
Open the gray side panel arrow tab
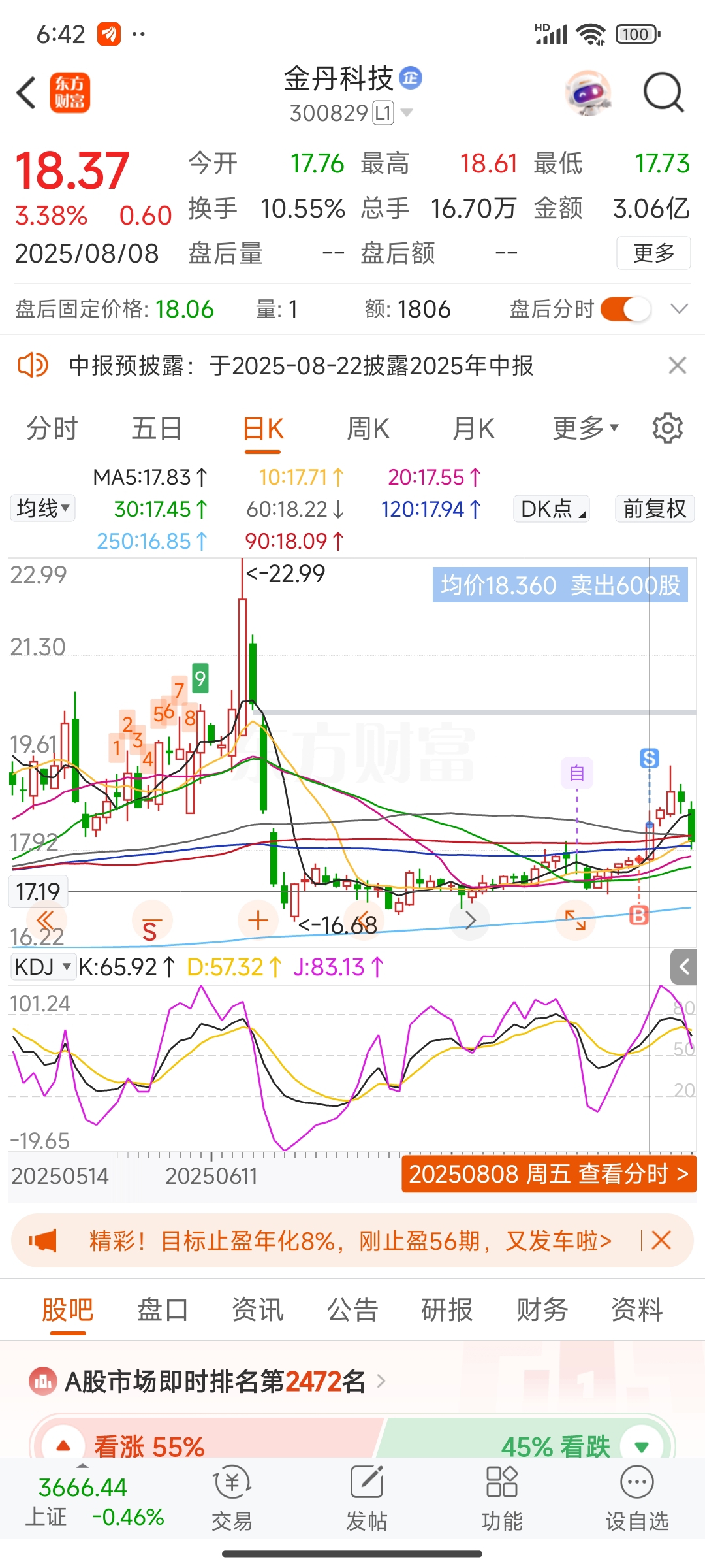(685, 966)
